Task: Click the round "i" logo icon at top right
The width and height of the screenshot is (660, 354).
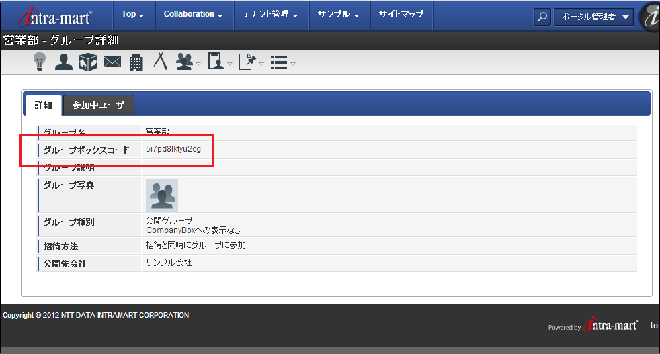Action: (651, 16)
